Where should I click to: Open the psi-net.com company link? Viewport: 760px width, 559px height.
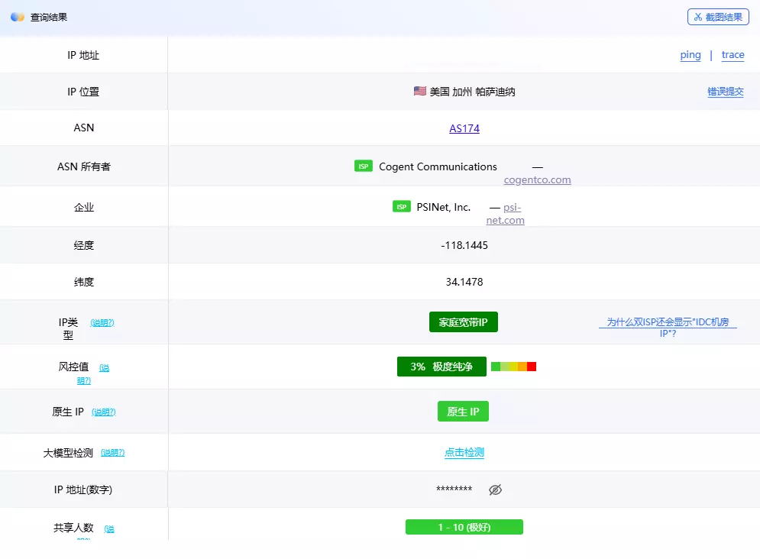coord(506,214)
